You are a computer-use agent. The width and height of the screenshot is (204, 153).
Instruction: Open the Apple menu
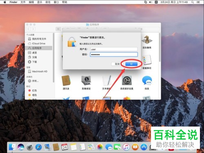coord(5,2)
